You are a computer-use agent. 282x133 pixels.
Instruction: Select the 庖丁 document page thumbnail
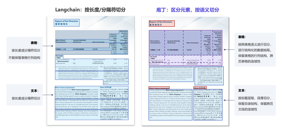[x=185, y=71]
